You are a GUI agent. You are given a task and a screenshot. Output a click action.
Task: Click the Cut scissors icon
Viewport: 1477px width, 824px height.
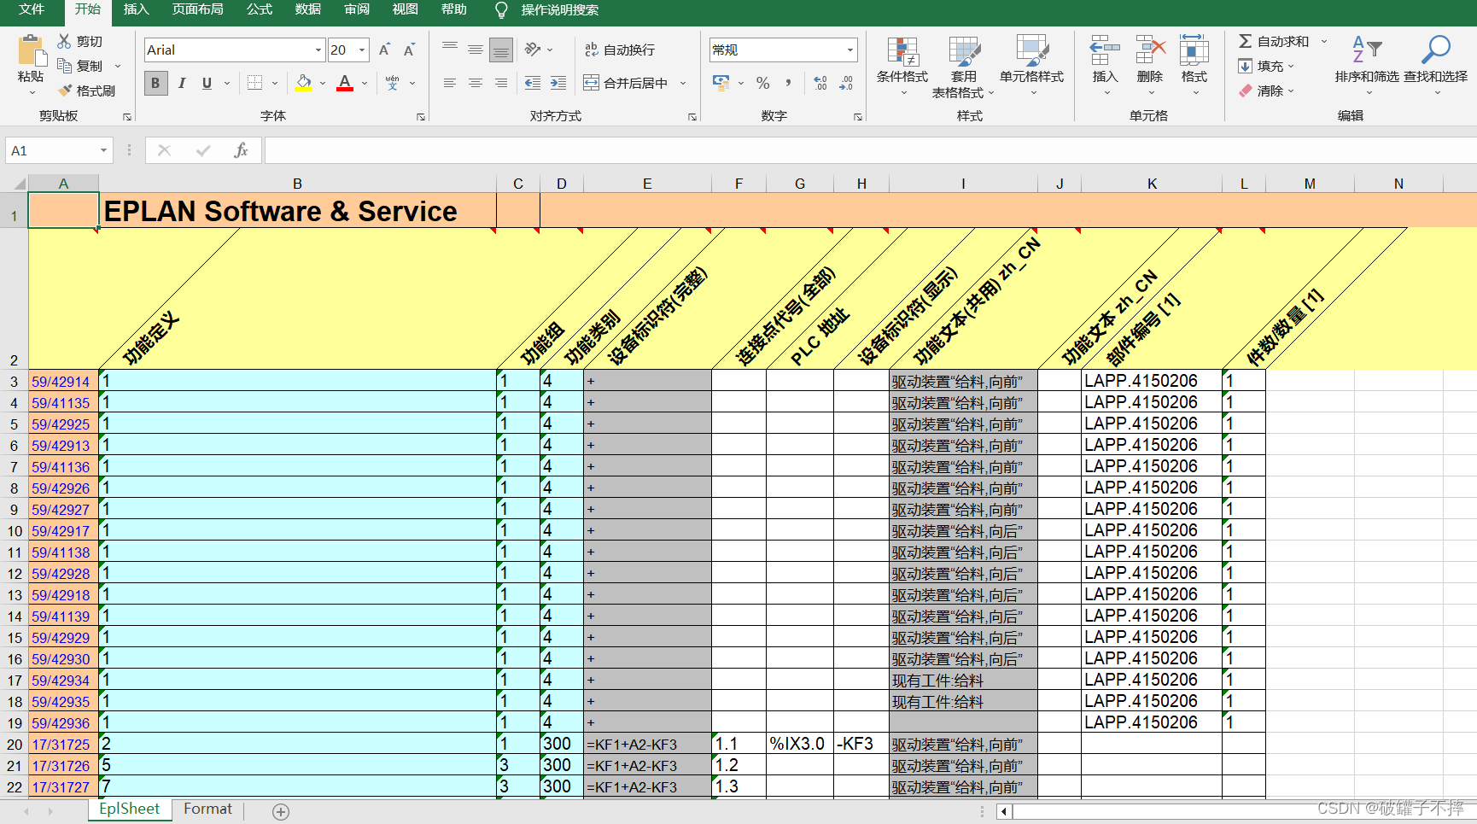tap(64, 41)
